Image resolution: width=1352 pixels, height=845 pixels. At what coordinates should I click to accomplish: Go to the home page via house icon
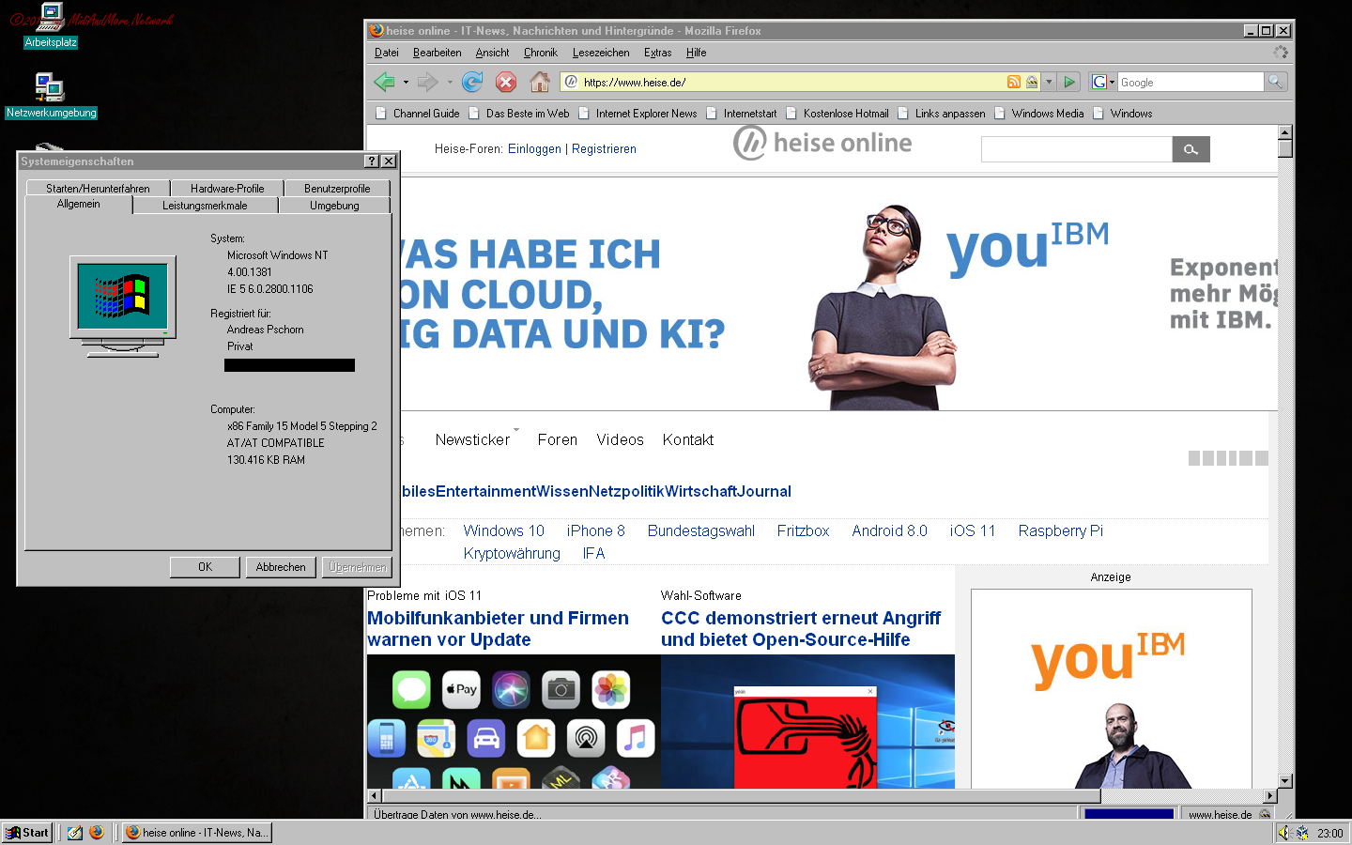[539, 82]
